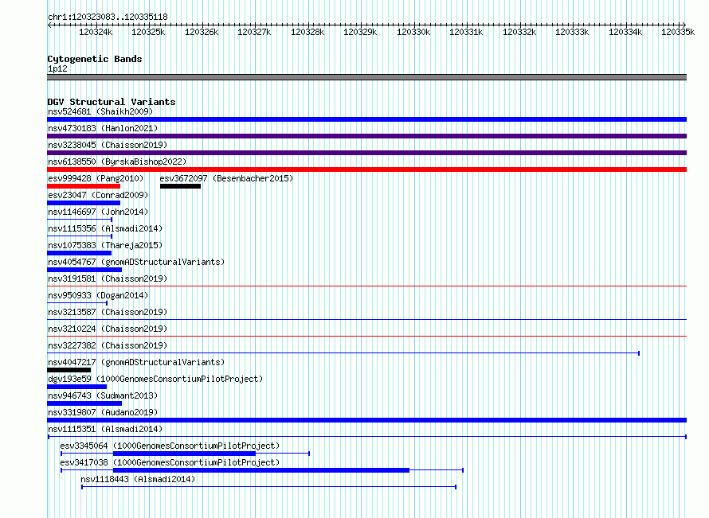Open nsv3238045 (Chaisson2019) variant details
Viewport: 709px width, 518px height.
108,145
